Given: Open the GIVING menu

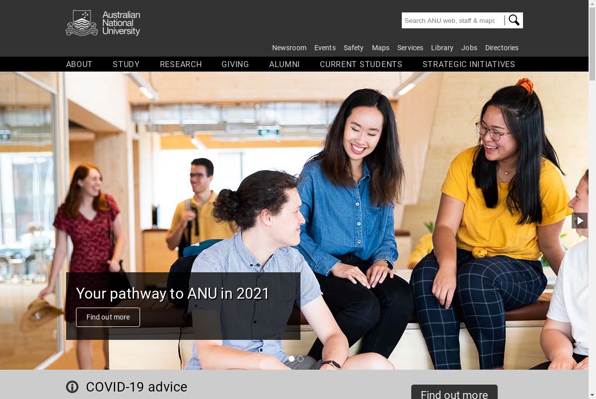Looking at the screenshot, I should pos(235,64).
